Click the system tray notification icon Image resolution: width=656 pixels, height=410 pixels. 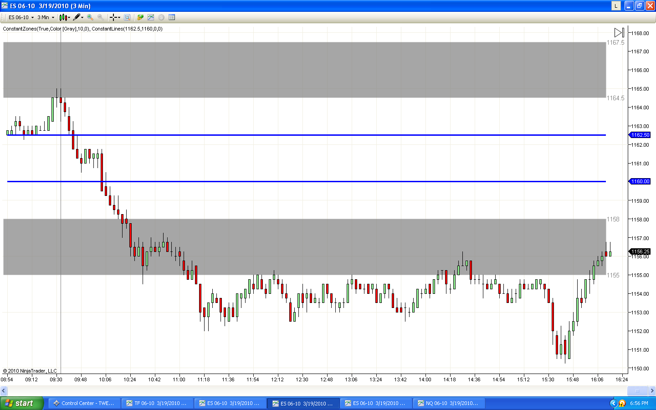click(622, 403)
